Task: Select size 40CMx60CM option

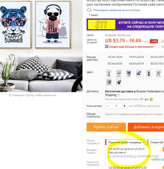Action: pyautogui.click(x=136, y=64)
